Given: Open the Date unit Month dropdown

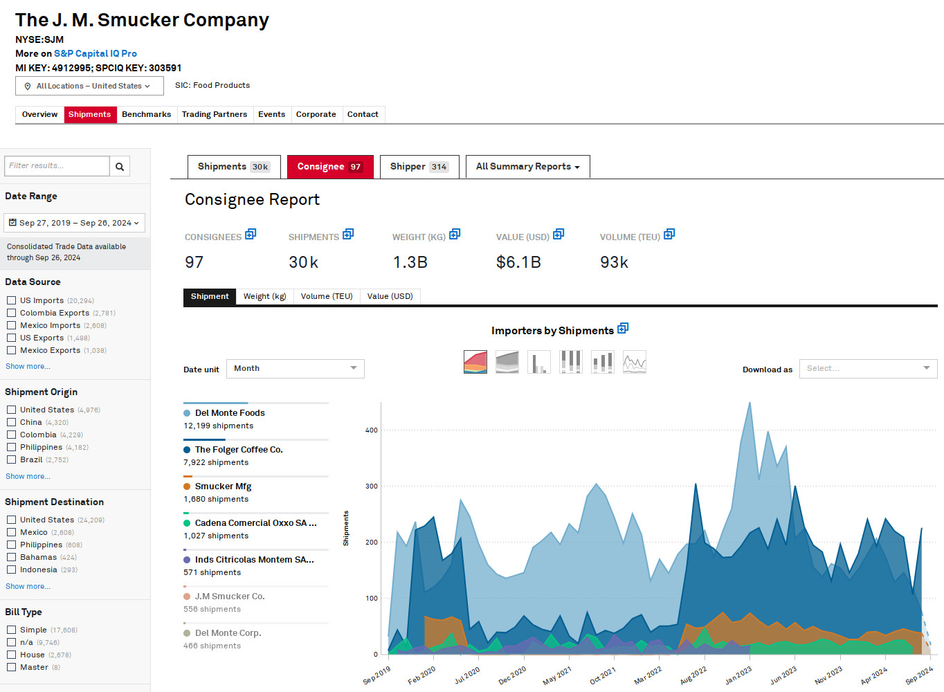Looking at the screenshot, I should 295,368.
